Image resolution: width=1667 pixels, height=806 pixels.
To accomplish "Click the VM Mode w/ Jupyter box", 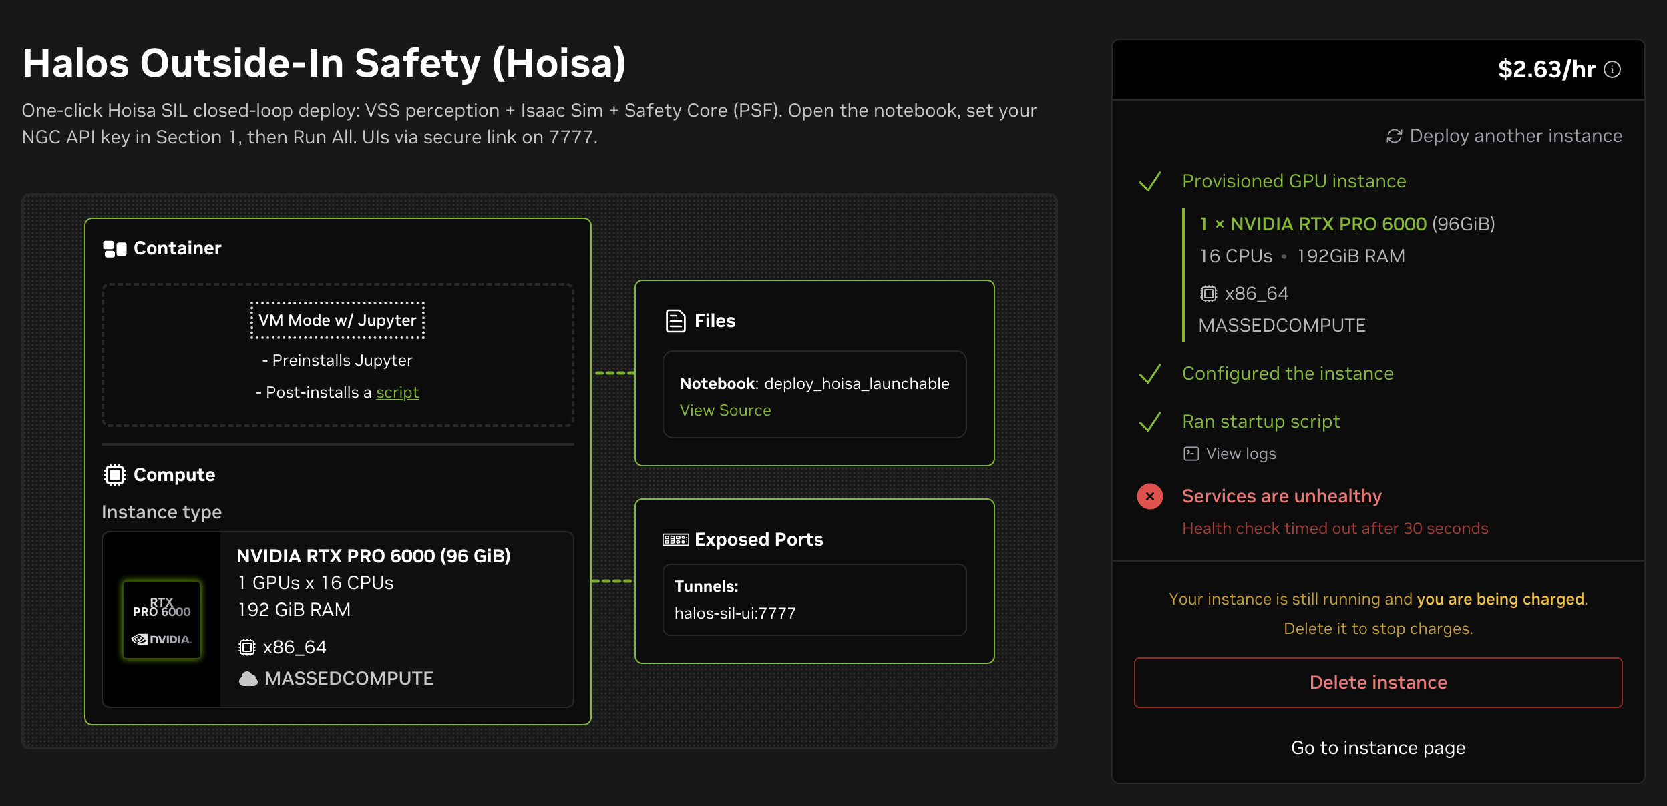I will [x=337, y=320].
